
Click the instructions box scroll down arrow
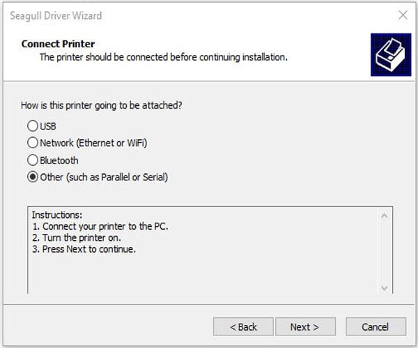[x=385, y=287]
